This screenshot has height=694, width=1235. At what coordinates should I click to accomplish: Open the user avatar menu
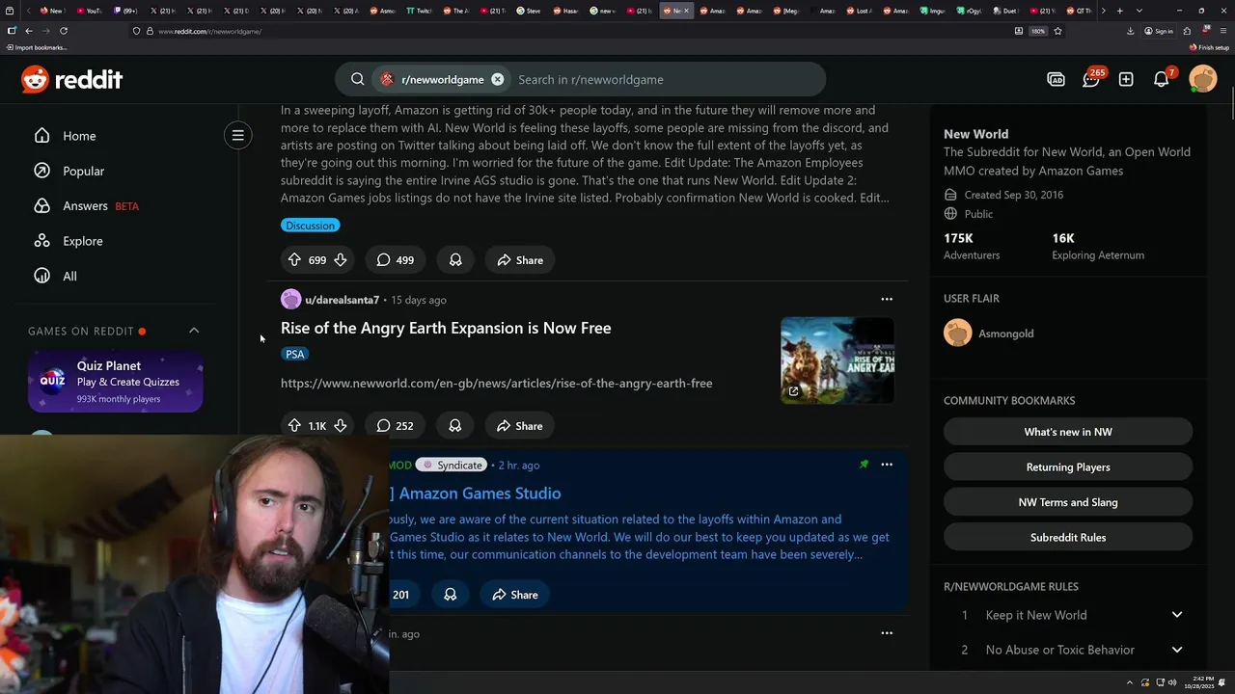(1203, 79)
